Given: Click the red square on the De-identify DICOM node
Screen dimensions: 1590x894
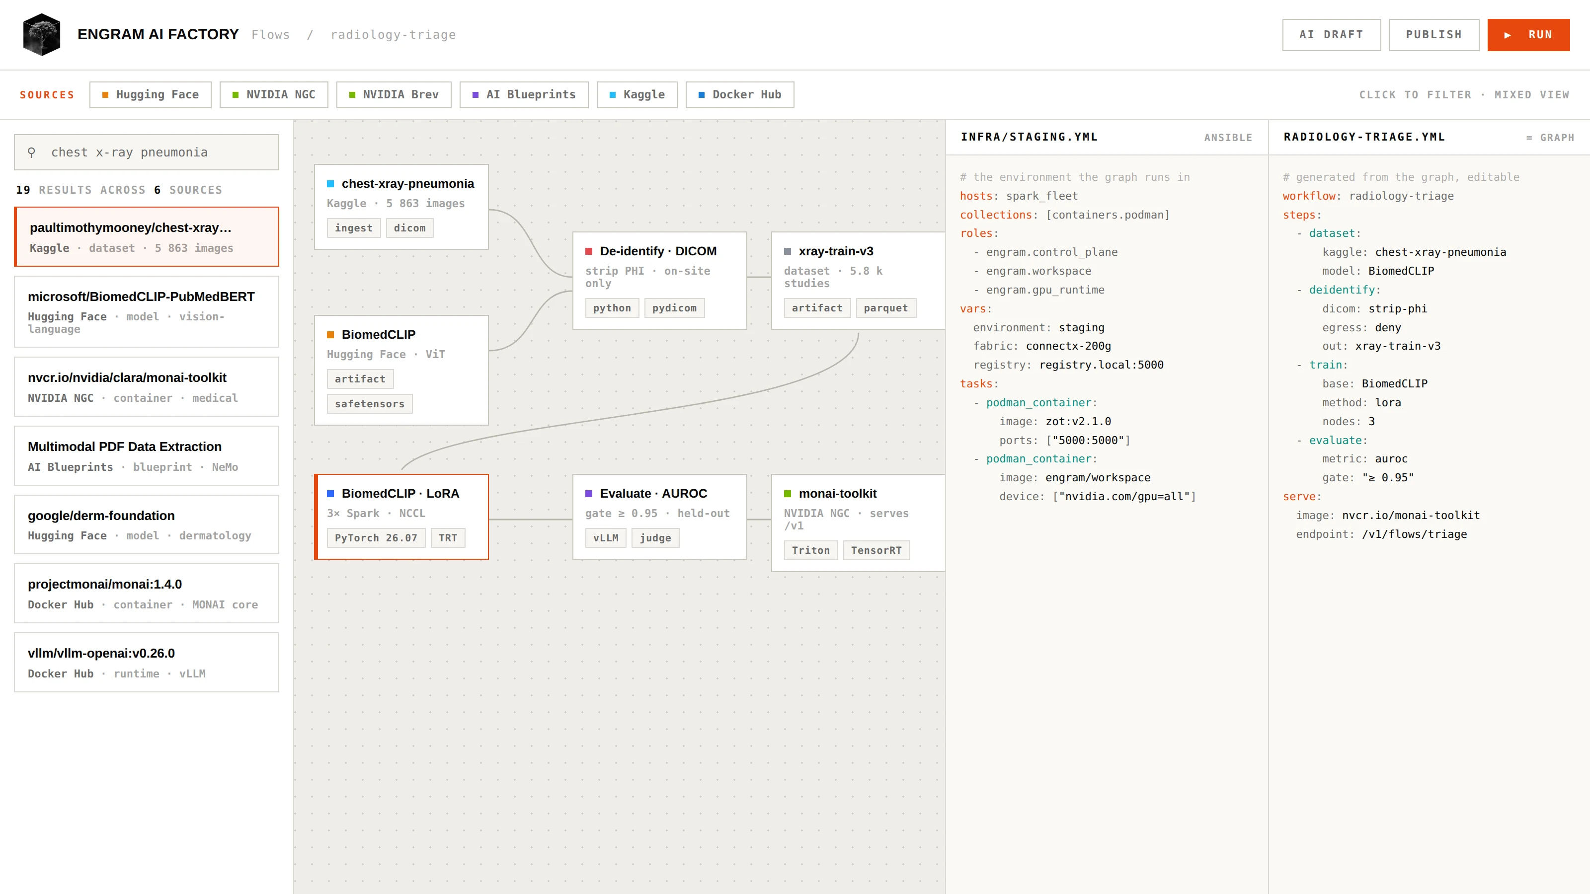Looking at the screenshot, I should (589, 251).
